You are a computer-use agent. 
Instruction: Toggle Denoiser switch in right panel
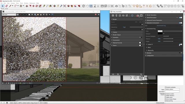click(x=180, y=53)
